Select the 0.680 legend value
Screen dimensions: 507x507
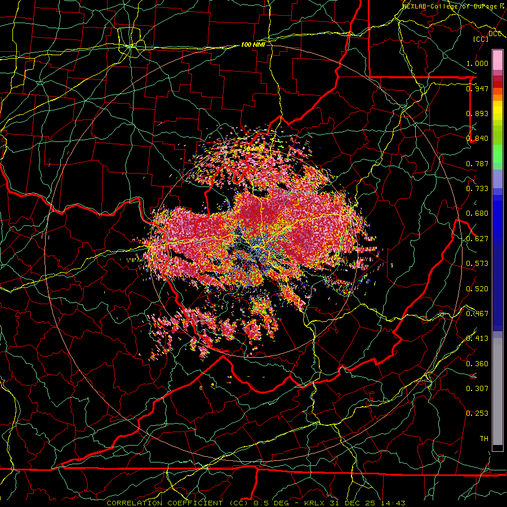[477, 214]
